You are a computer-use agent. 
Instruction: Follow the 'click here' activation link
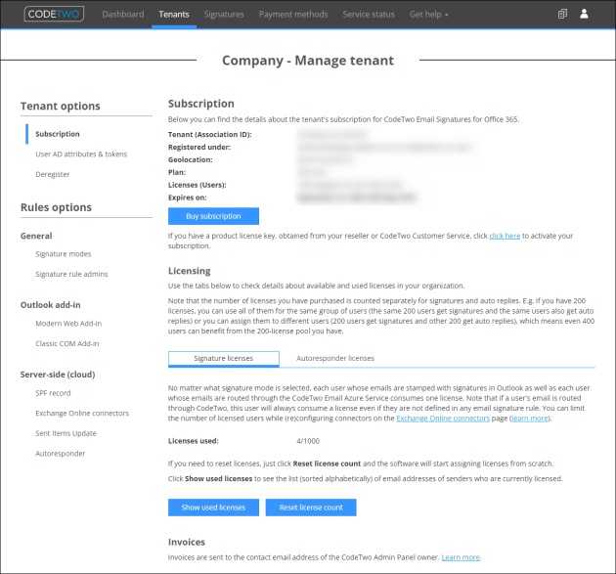coord(505,236)
